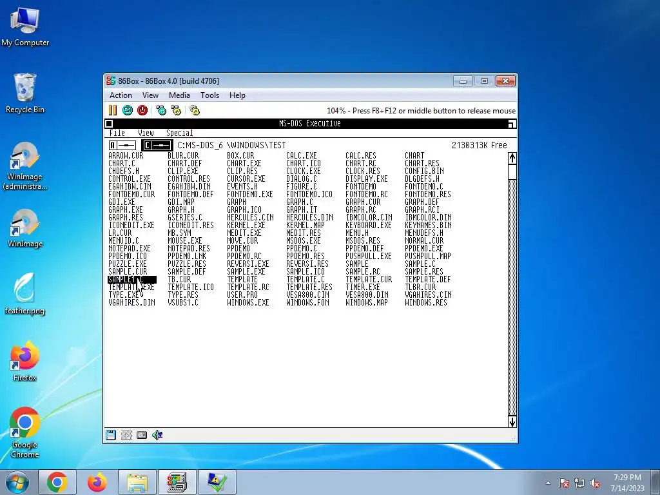Click the scroll up arrow in MS-DOS Executive
The image size is (660, 495).
[512, 159]
